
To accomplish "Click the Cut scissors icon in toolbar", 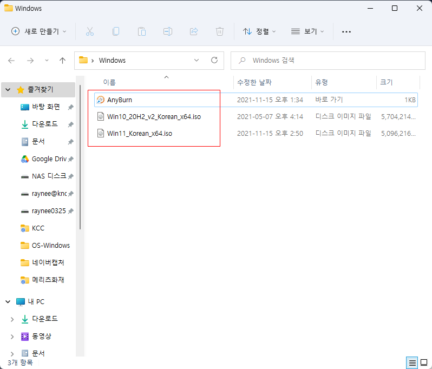I will pyautogui.click(x=89, y=31).
